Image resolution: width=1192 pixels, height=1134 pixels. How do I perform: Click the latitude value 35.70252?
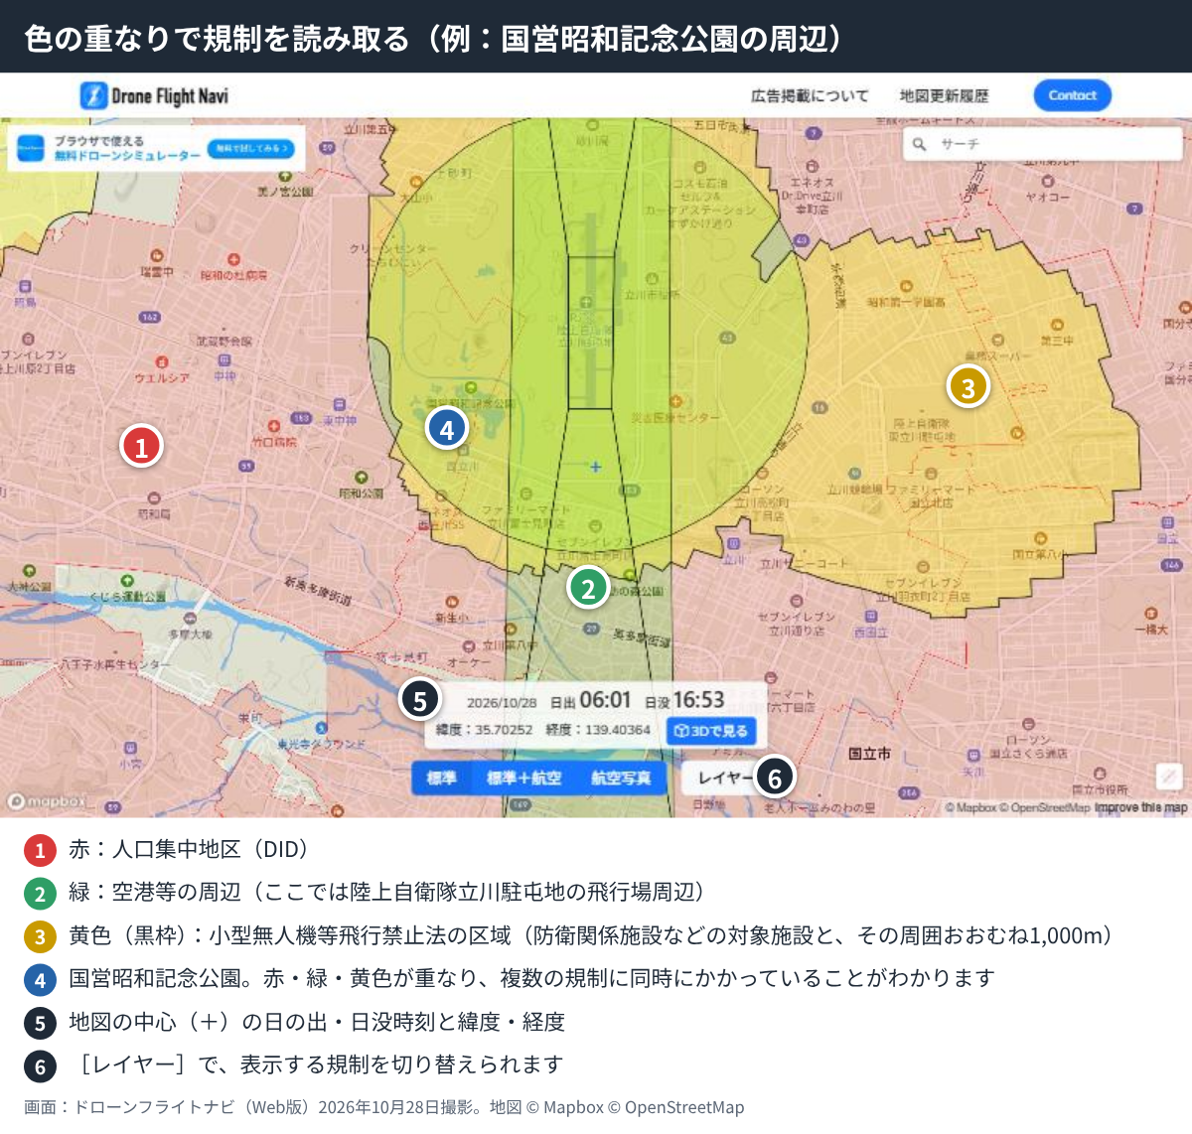[x=504, y=730]
